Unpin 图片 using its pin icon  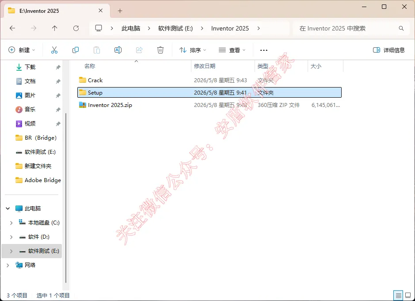[x=58, y=95]
